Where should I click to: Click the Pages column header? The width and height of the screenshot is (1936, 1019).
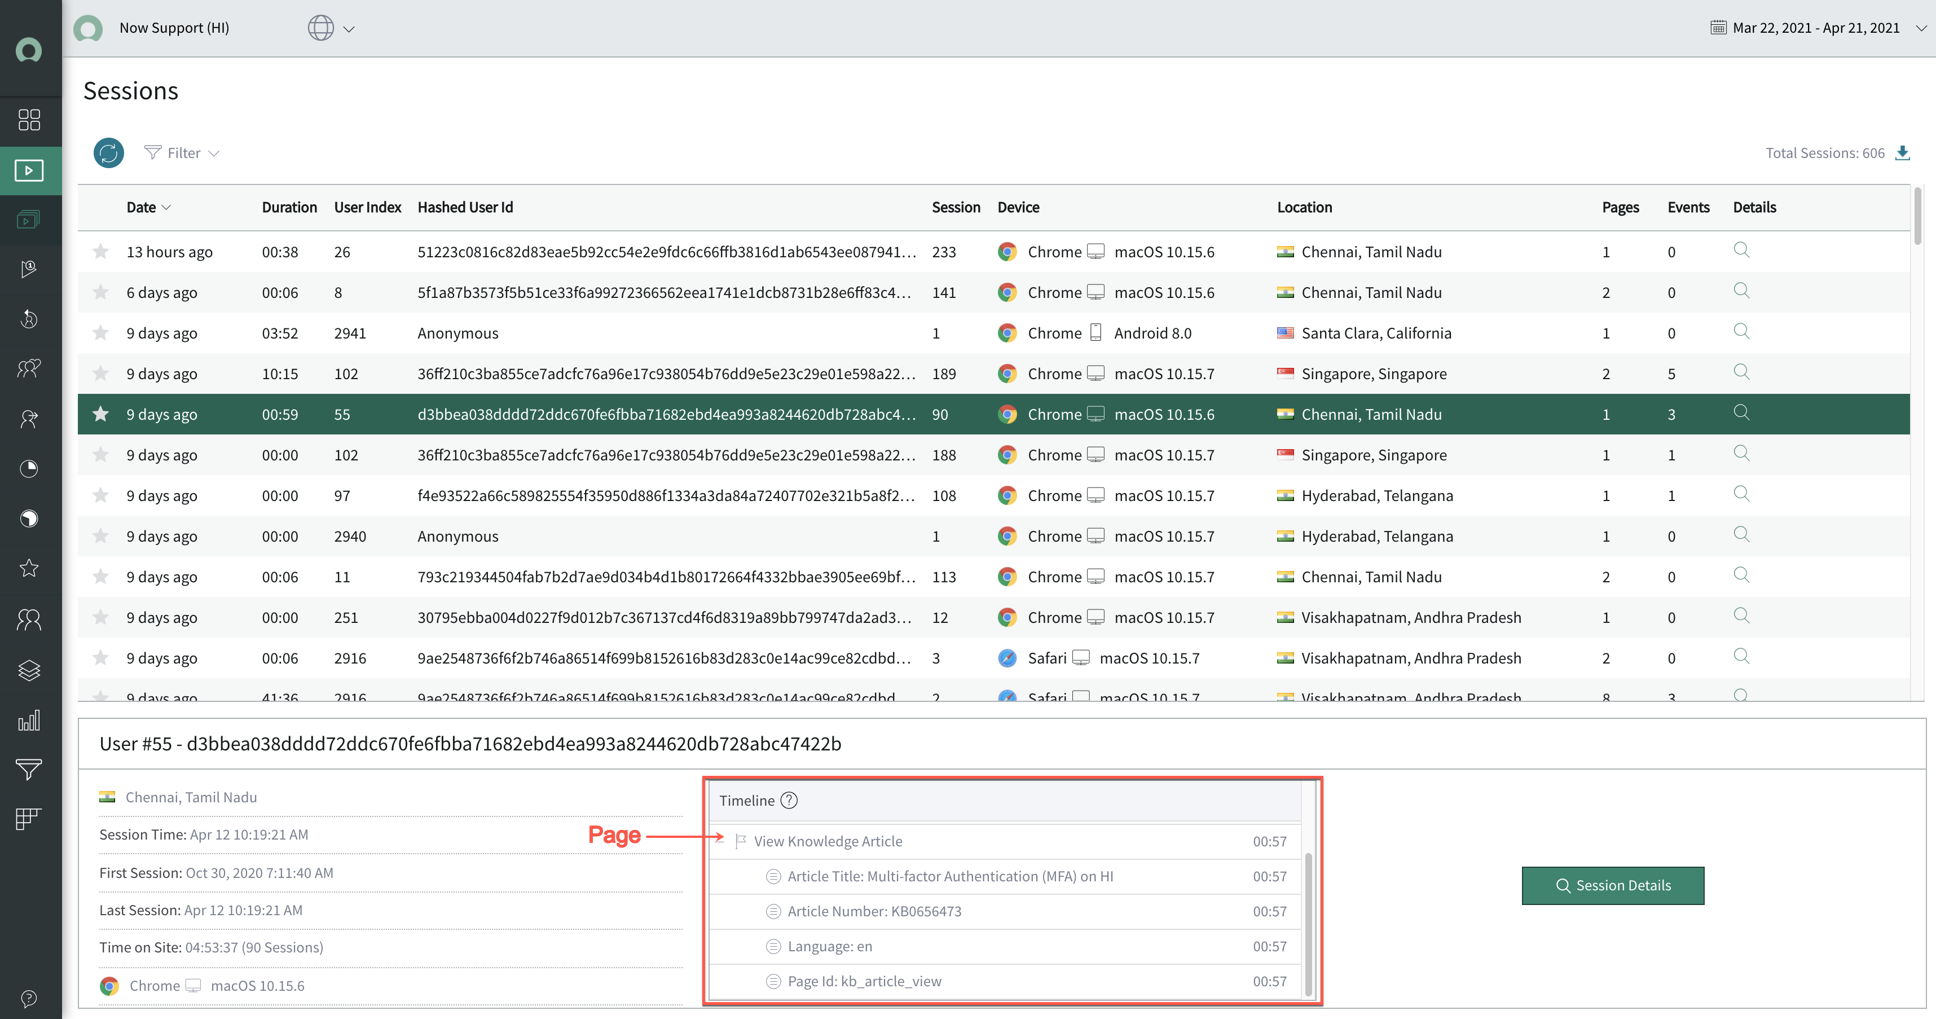point(1620,208)
